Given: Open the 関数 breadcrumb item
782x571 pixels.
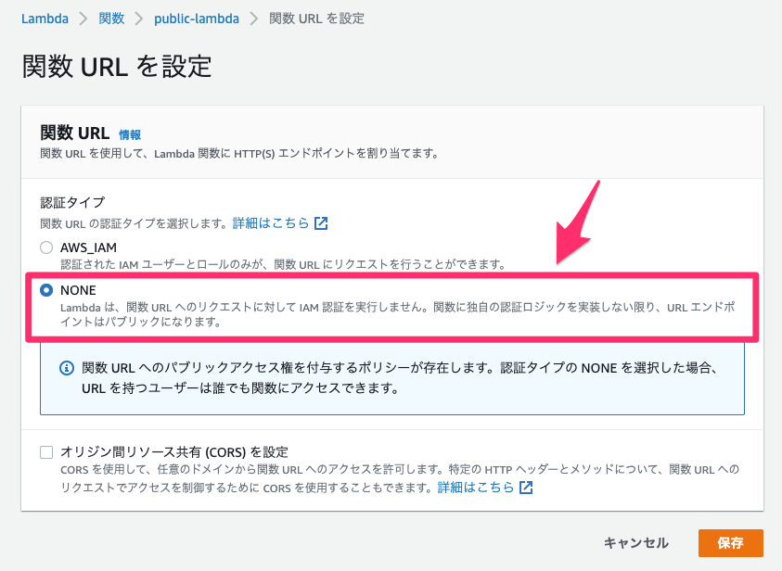Looking at the screenshot, I should pyautogui.click(x=110, y=18).
